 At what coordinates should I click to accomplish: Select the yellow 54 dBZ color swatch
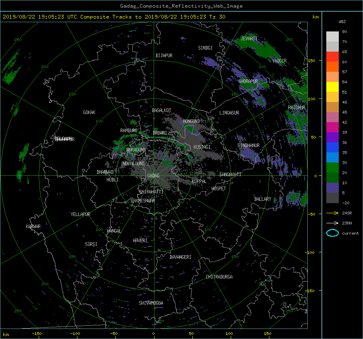pos(332,87)
